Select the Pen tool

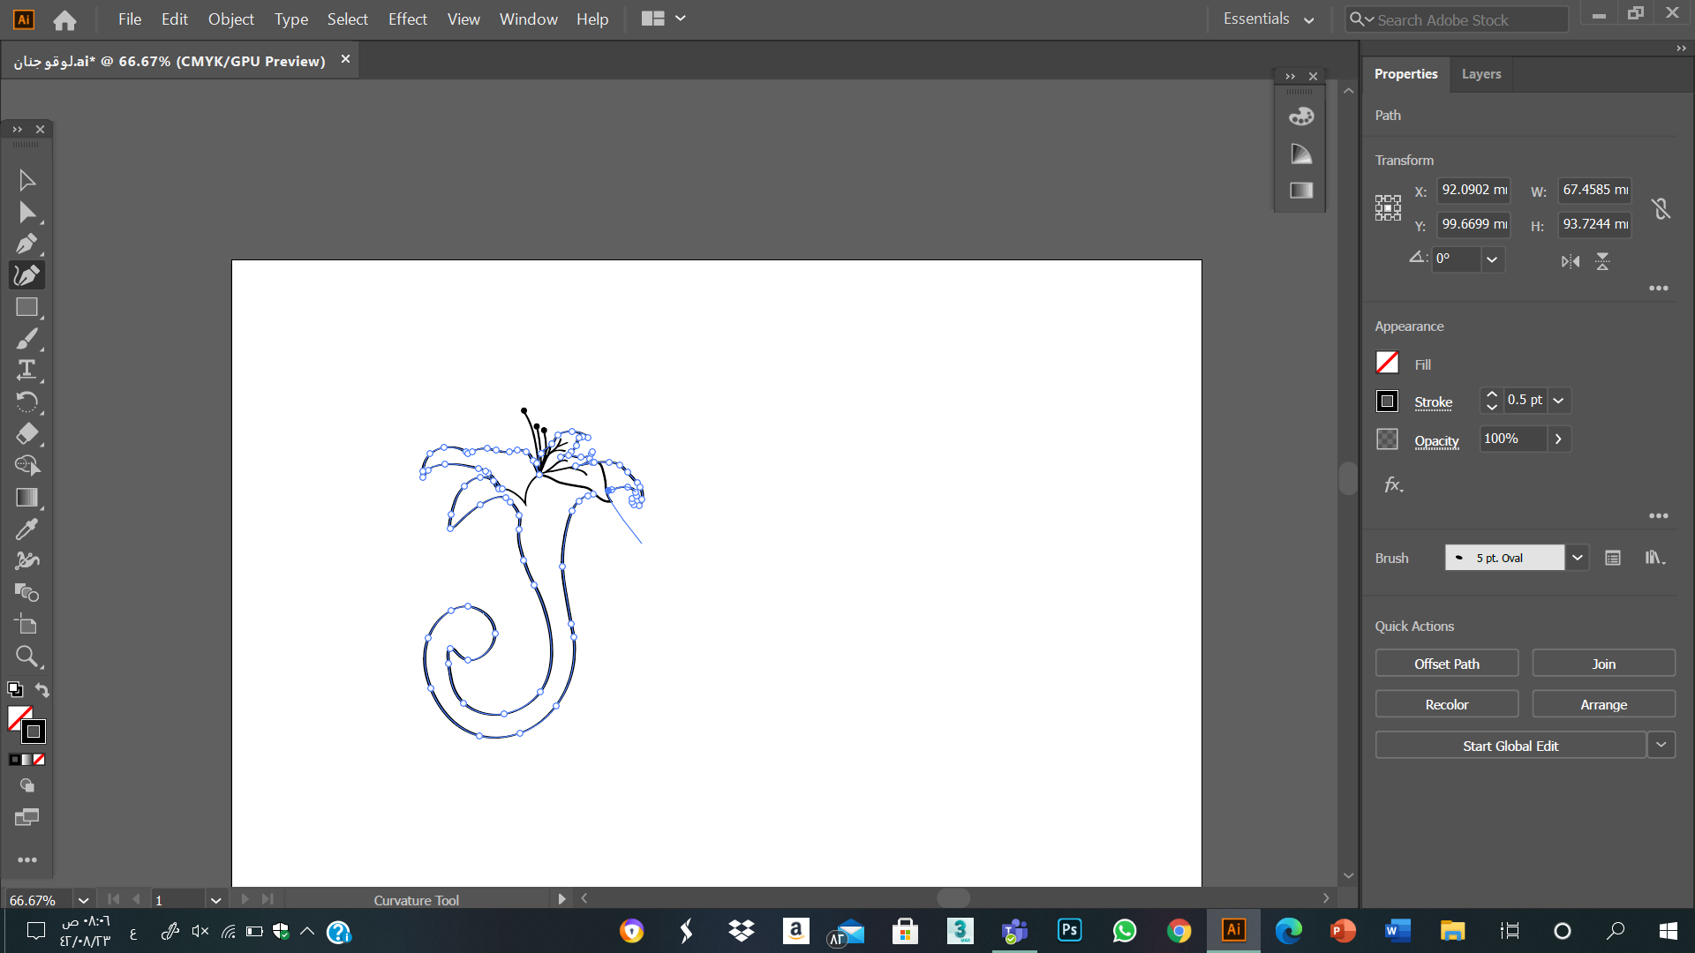(x=26, y=244)
